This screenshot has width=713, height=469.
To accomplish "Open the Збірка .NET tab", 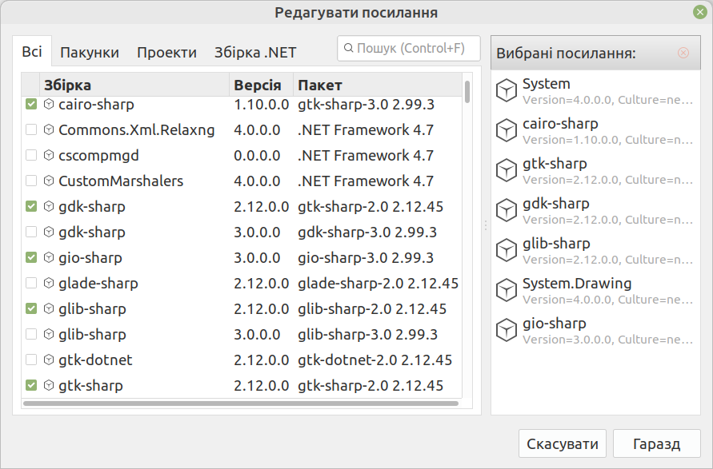I will tap(255, 52).
